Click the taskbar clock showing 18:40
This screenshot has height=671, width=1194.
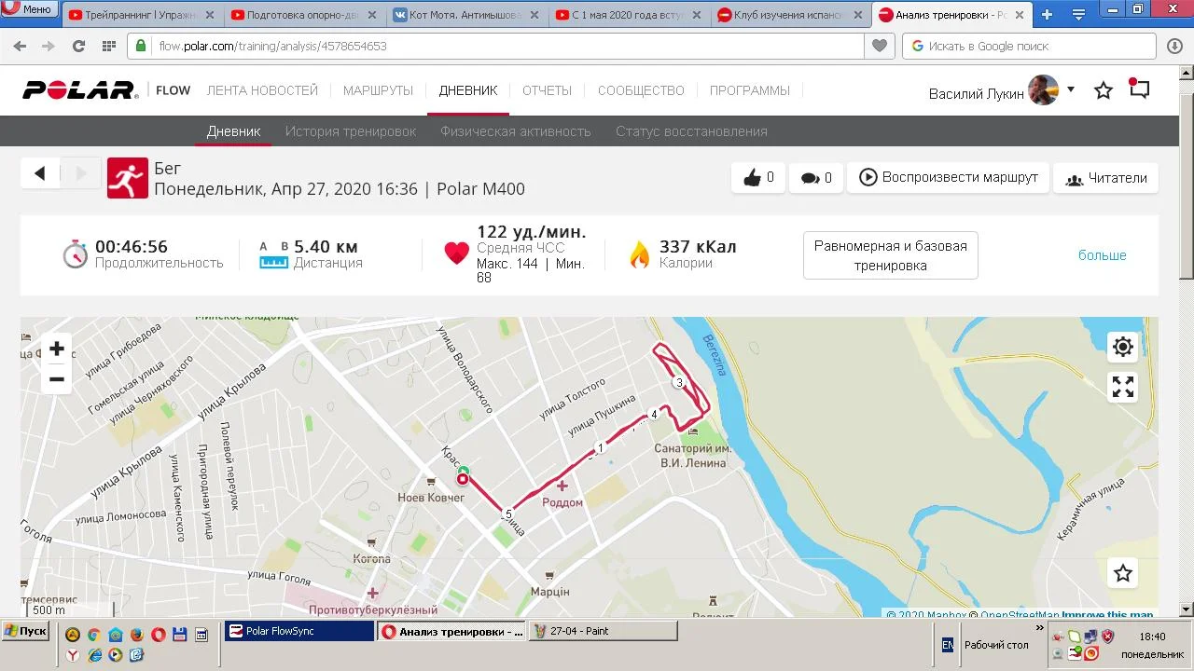point(1152,637)
